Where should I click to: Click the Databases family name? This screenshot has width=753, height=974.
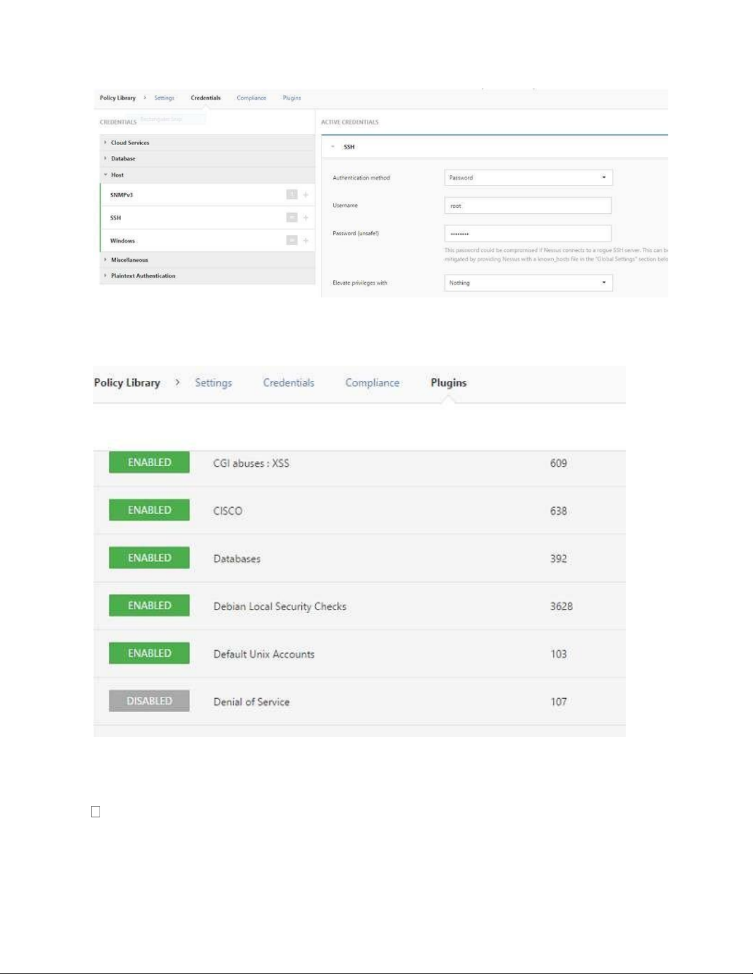coord(237,559)
